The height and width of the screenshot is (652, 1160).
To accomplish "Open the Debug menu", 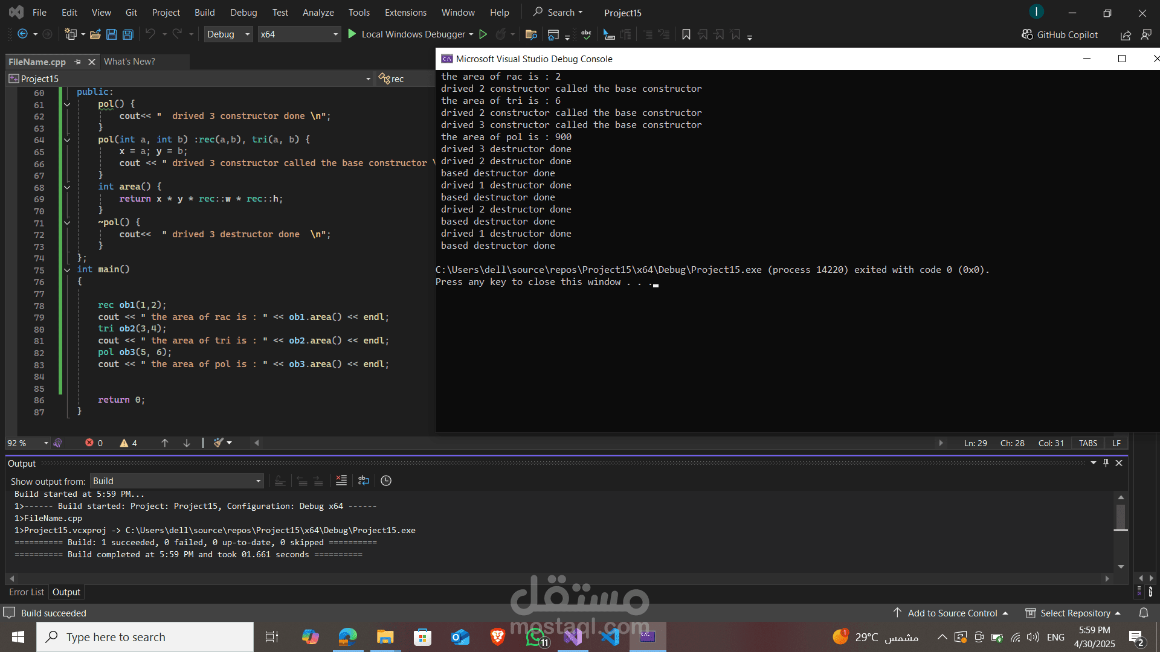I will pos(243,12).
